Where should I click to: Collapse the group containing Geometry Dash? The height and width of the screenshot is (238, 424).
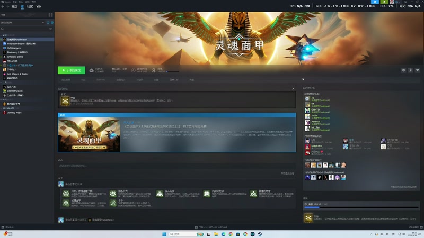tap(2, 83)
